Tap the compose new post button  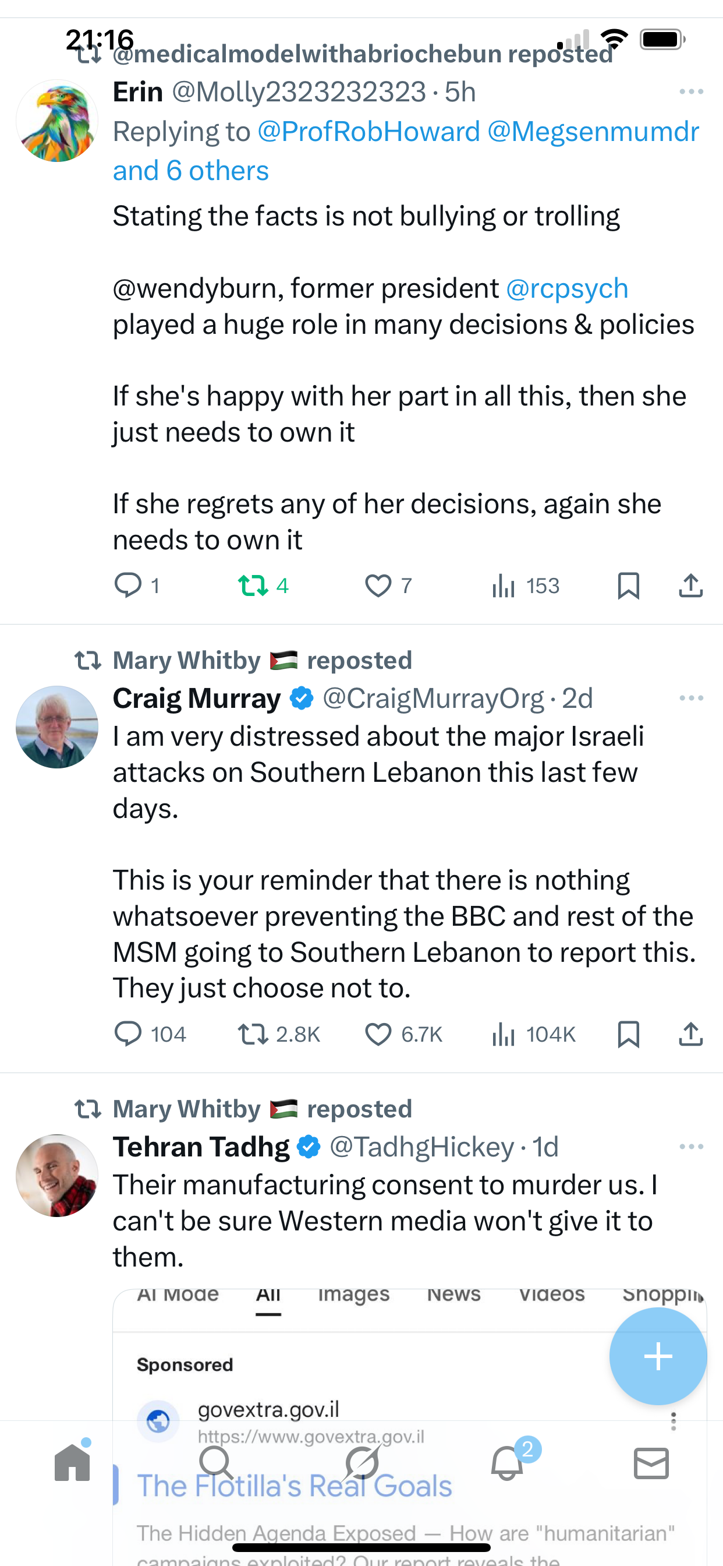click(x=658, y=1356)
